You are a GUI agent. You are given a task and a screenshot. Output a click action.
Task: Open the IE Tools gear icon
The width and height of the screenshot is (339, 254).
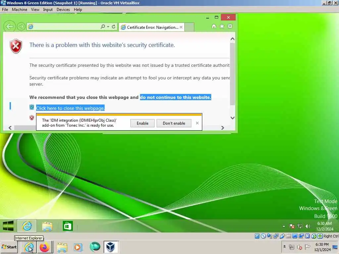230,26
